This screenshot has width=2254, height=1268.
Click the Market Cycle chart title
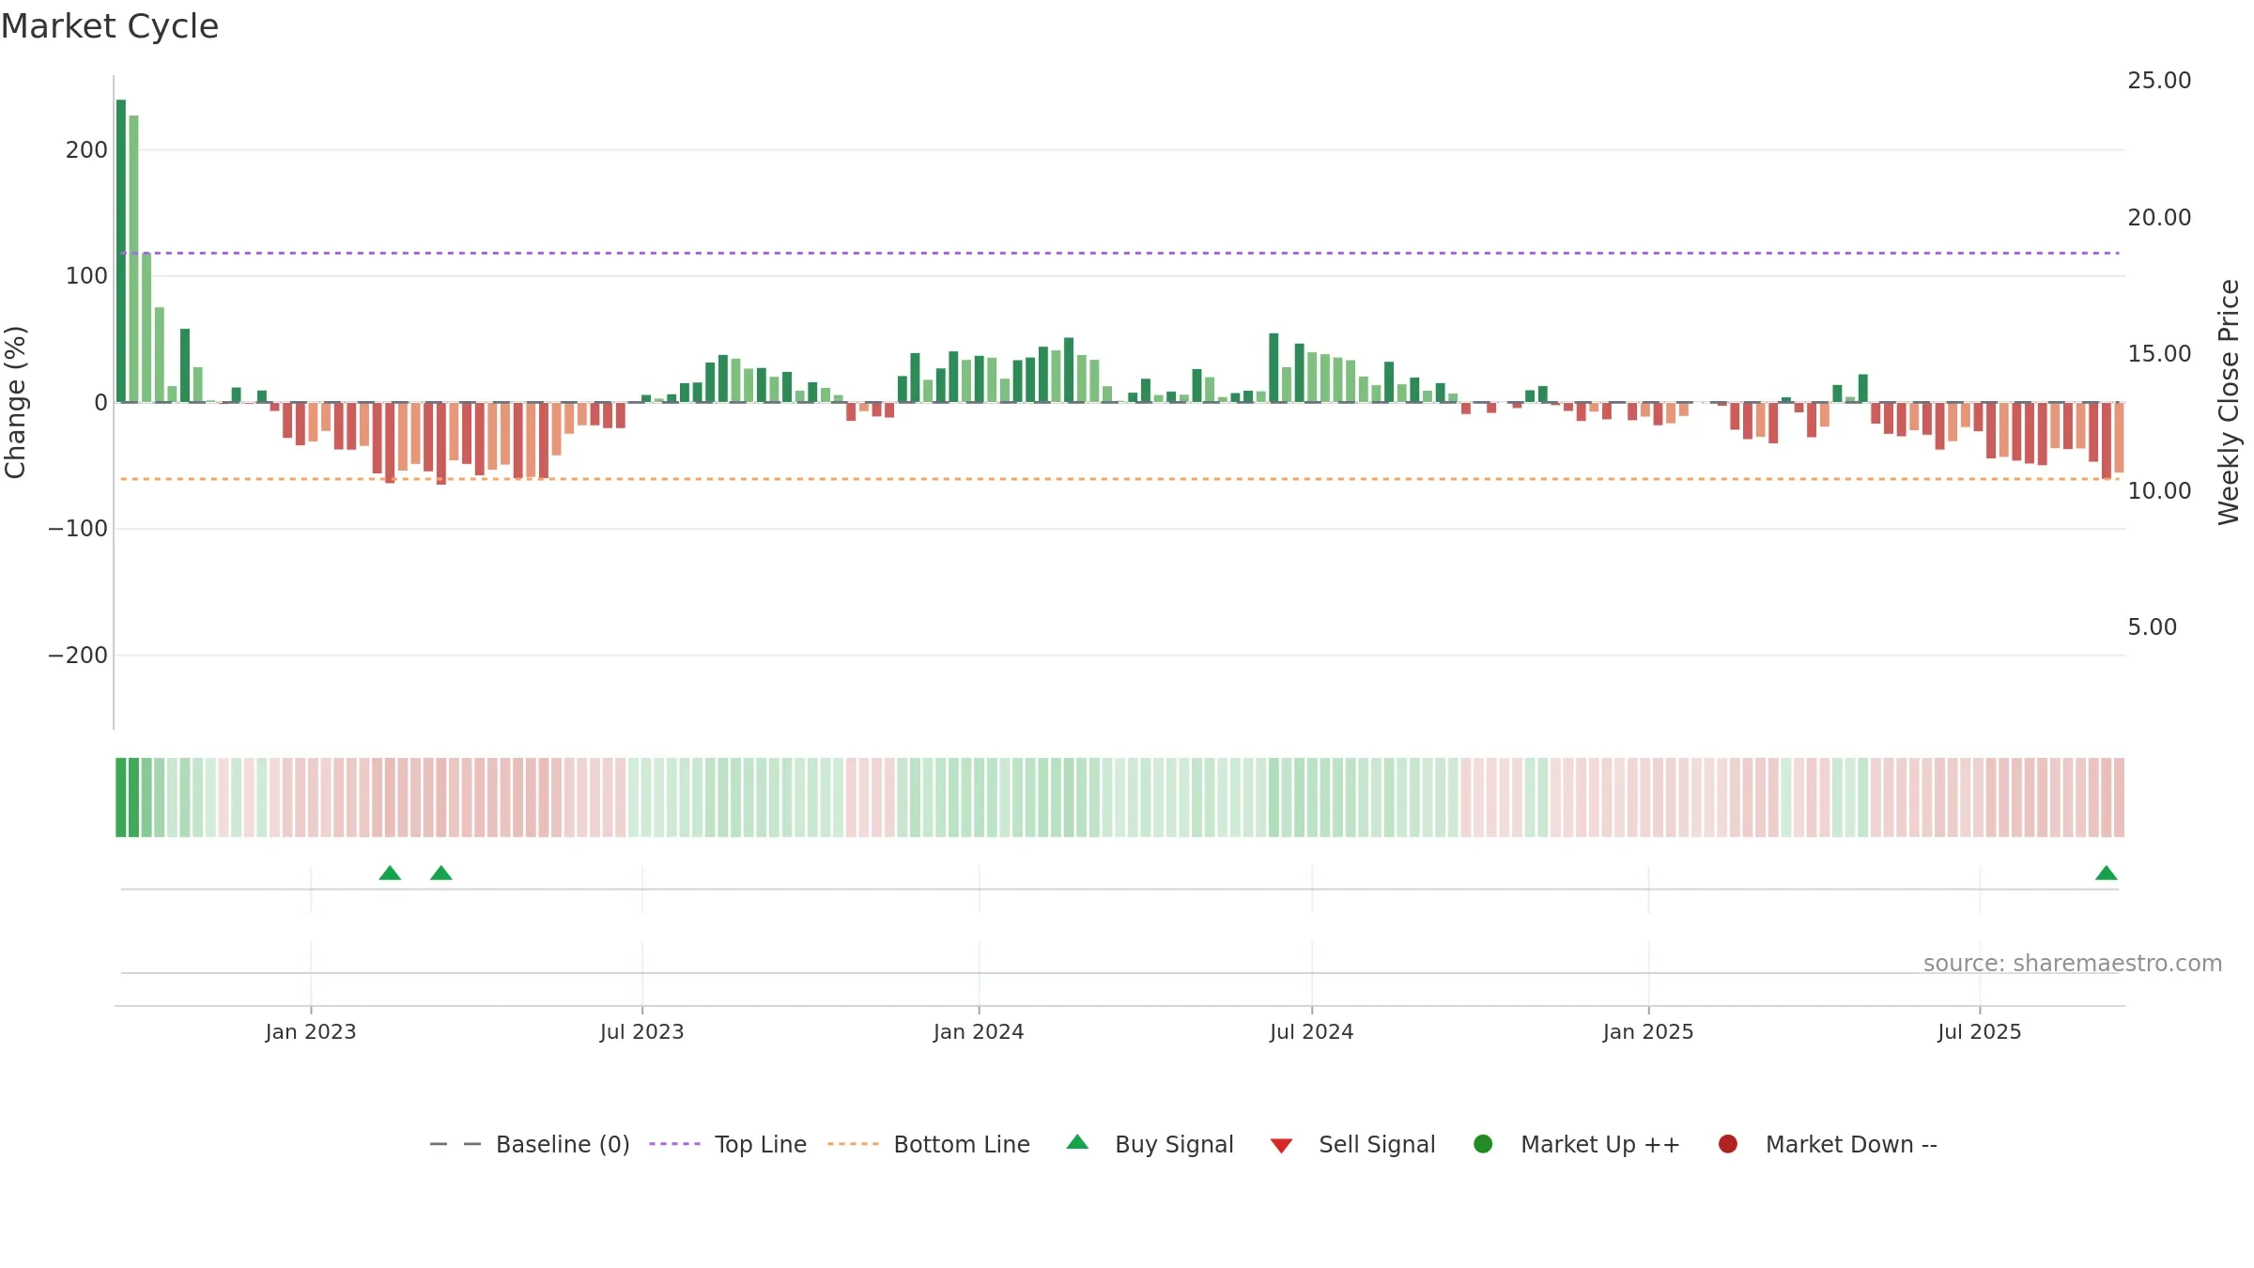coord(110,26)
